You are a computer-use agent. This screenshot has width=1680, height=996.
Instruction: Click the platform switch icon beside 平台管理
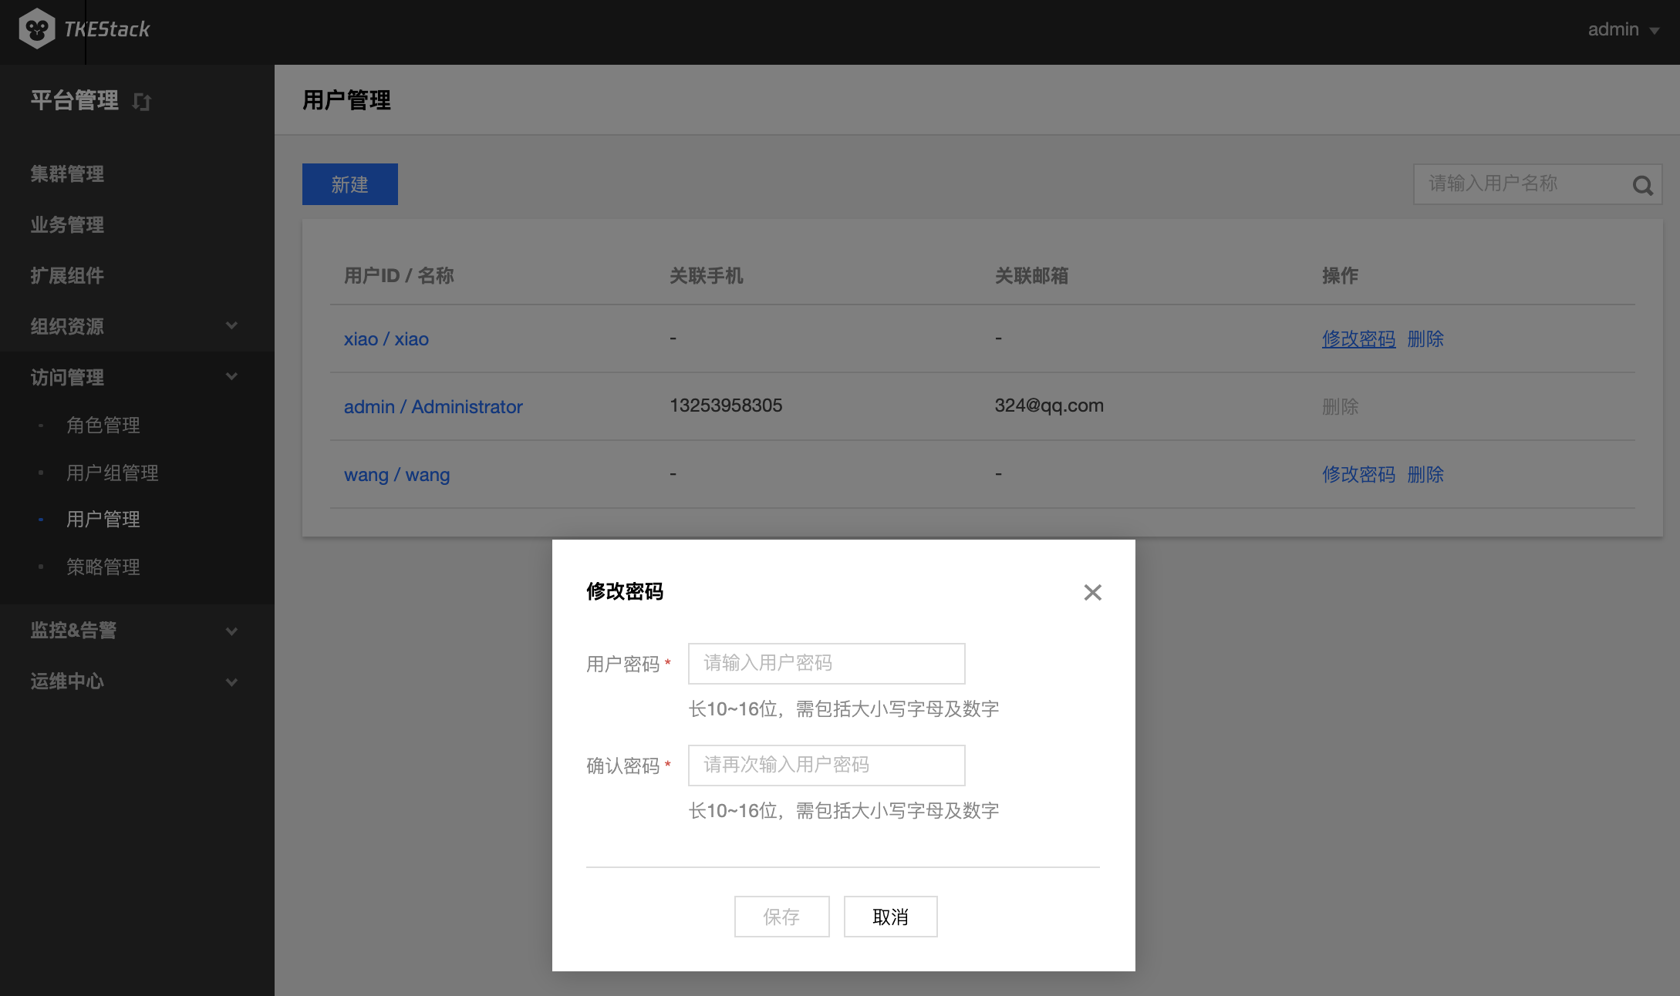(142, 101)
